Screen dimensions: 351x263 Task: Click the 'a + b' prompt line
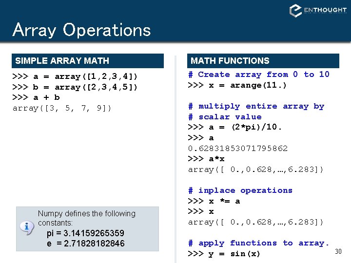tap(36, 97)
